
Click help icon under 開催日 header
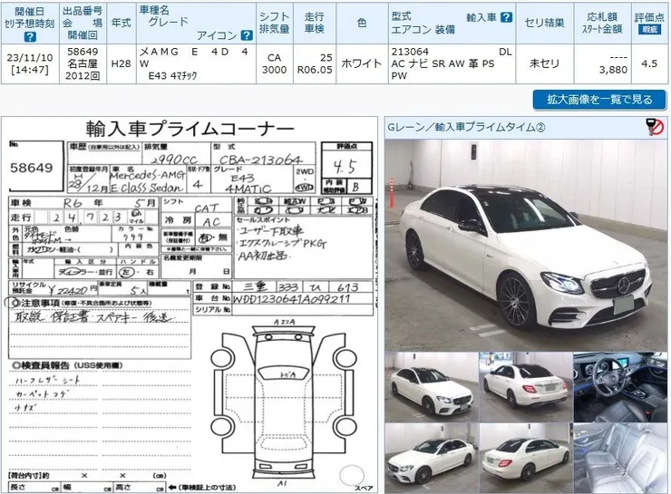tap(30, 37)
